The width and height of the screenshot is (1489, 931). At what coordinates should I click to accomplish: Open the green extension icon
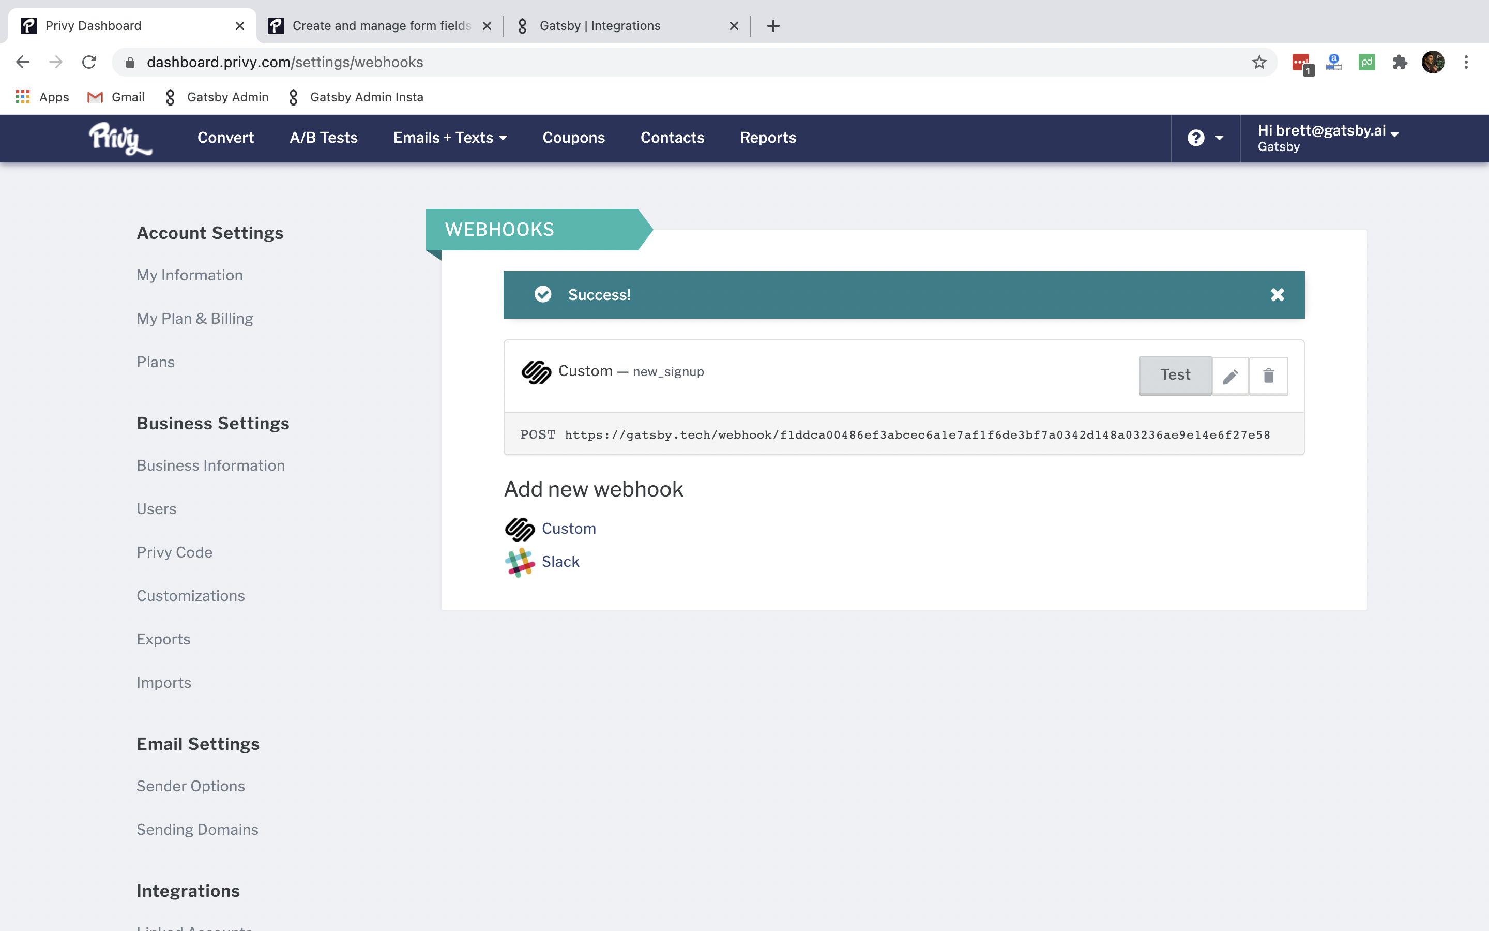tap(1366, 62)
